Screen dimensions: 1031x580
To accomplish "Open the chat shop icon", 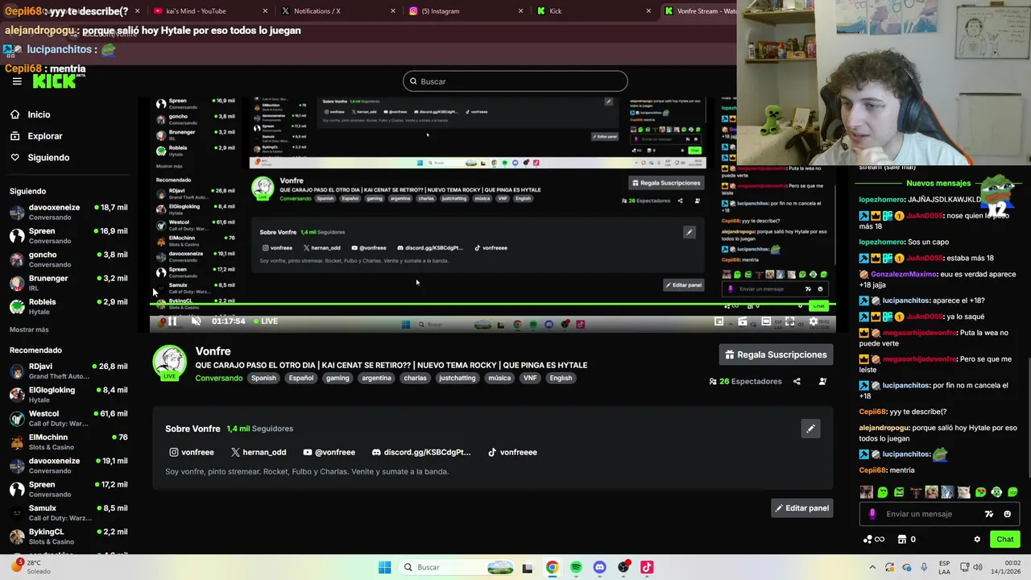I will [x=902, y=540].
